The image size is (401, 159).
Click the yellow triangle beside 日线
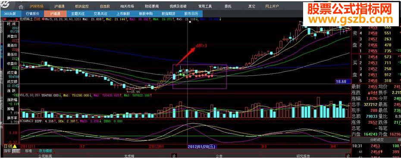(x=15, y=147)
